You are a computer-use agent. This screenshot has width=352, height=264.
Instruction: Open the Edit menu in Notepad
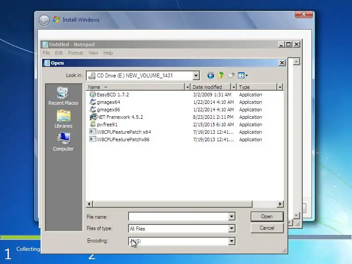[x=59, y=53]
